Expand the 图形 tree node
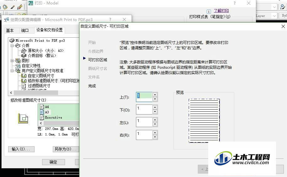 tap(12, 61)
